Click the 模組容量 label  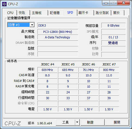click(x=92, y=26)
